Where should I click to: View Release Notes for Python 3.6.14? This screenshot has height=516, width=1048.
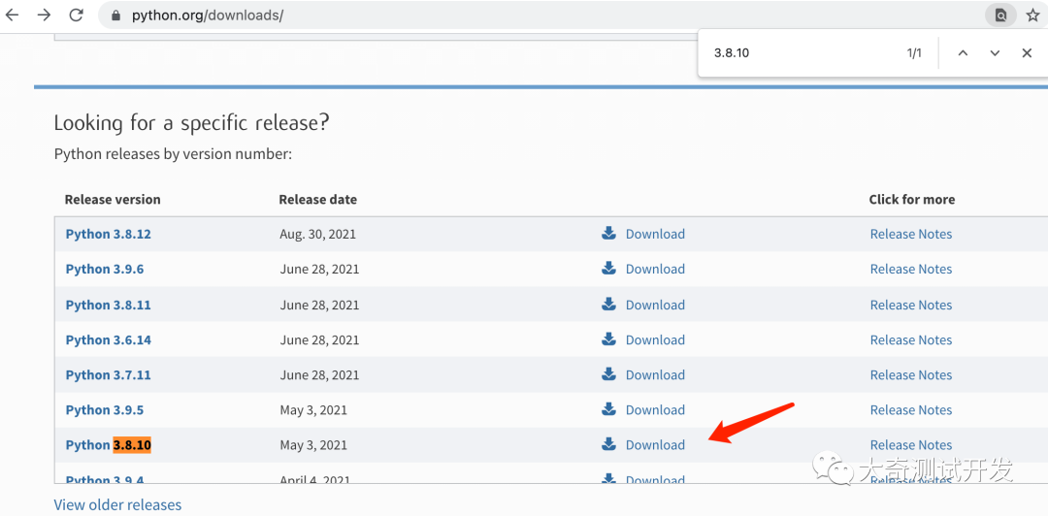point(911,340)
